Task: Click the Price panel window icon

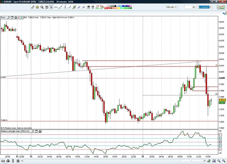Action: [12, 18]
